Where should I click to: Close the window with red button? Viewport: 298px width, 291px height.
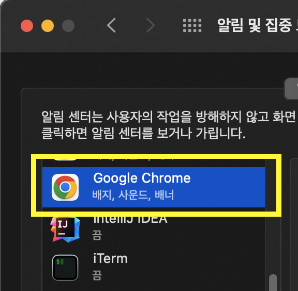[x=27, y=26]
